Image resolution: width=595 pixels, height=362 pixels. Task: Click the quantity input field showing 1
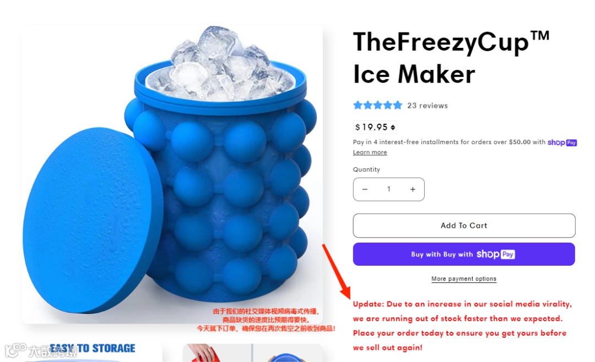[x=388, y=189]
